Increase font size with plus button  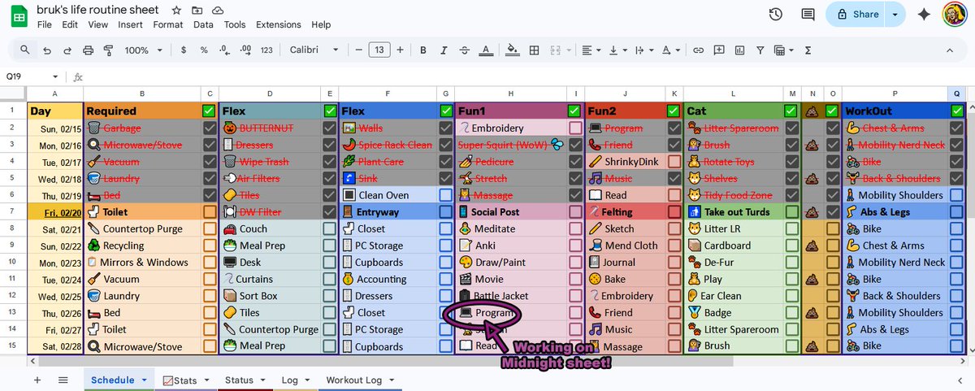coord(401,50)
